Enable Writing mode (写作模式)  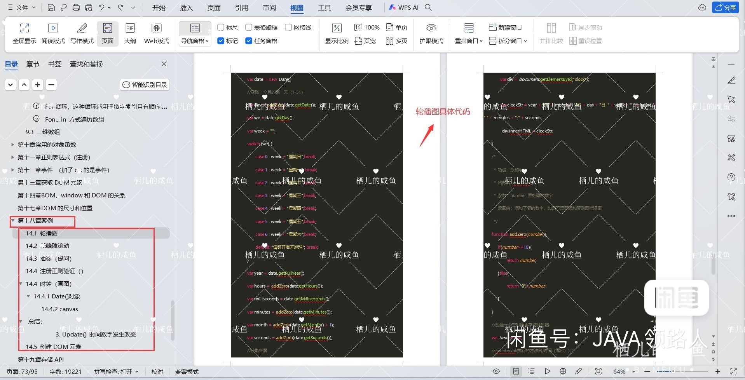(82, 33)
